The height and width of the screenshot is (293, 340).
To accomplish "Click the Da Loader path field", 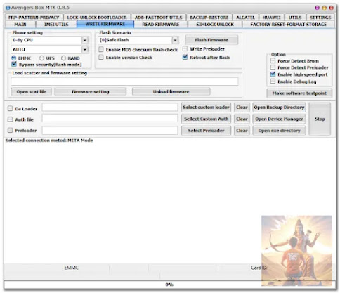I will pyautogui.click(x=110, y=108).
